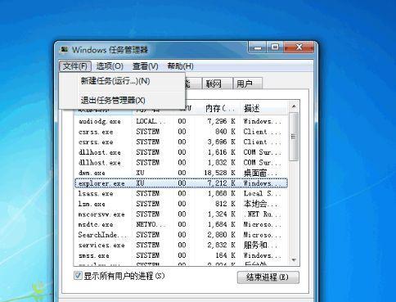Sort by the 描述 column header
The height and width of the screenshot is (302, 396).
(263, 108)
